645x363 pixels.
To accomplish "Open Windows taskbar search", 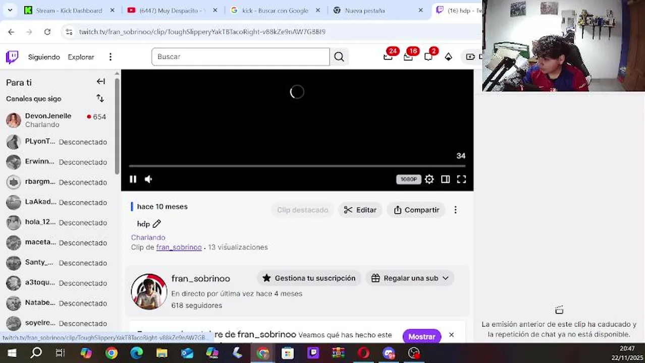I will point(36,353).
